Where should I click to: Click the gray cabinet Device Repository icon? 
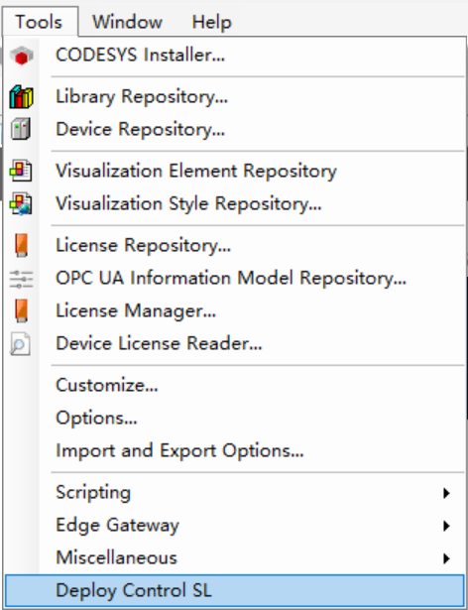click(x=21, y=129)
